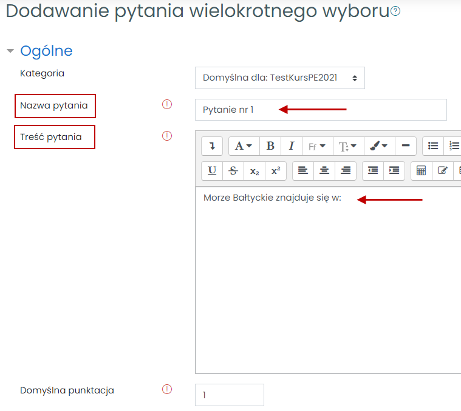Toggle underline formatting
This screenshot has height=411, width=461.
point(212,171)
